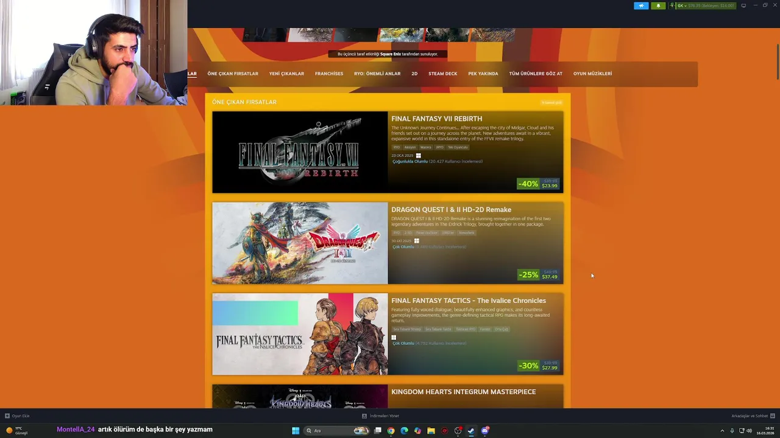Click the FINAL FANTASY TACTICS thumbnail
This screenshot has height=438, width=780.
coord(300,334)
